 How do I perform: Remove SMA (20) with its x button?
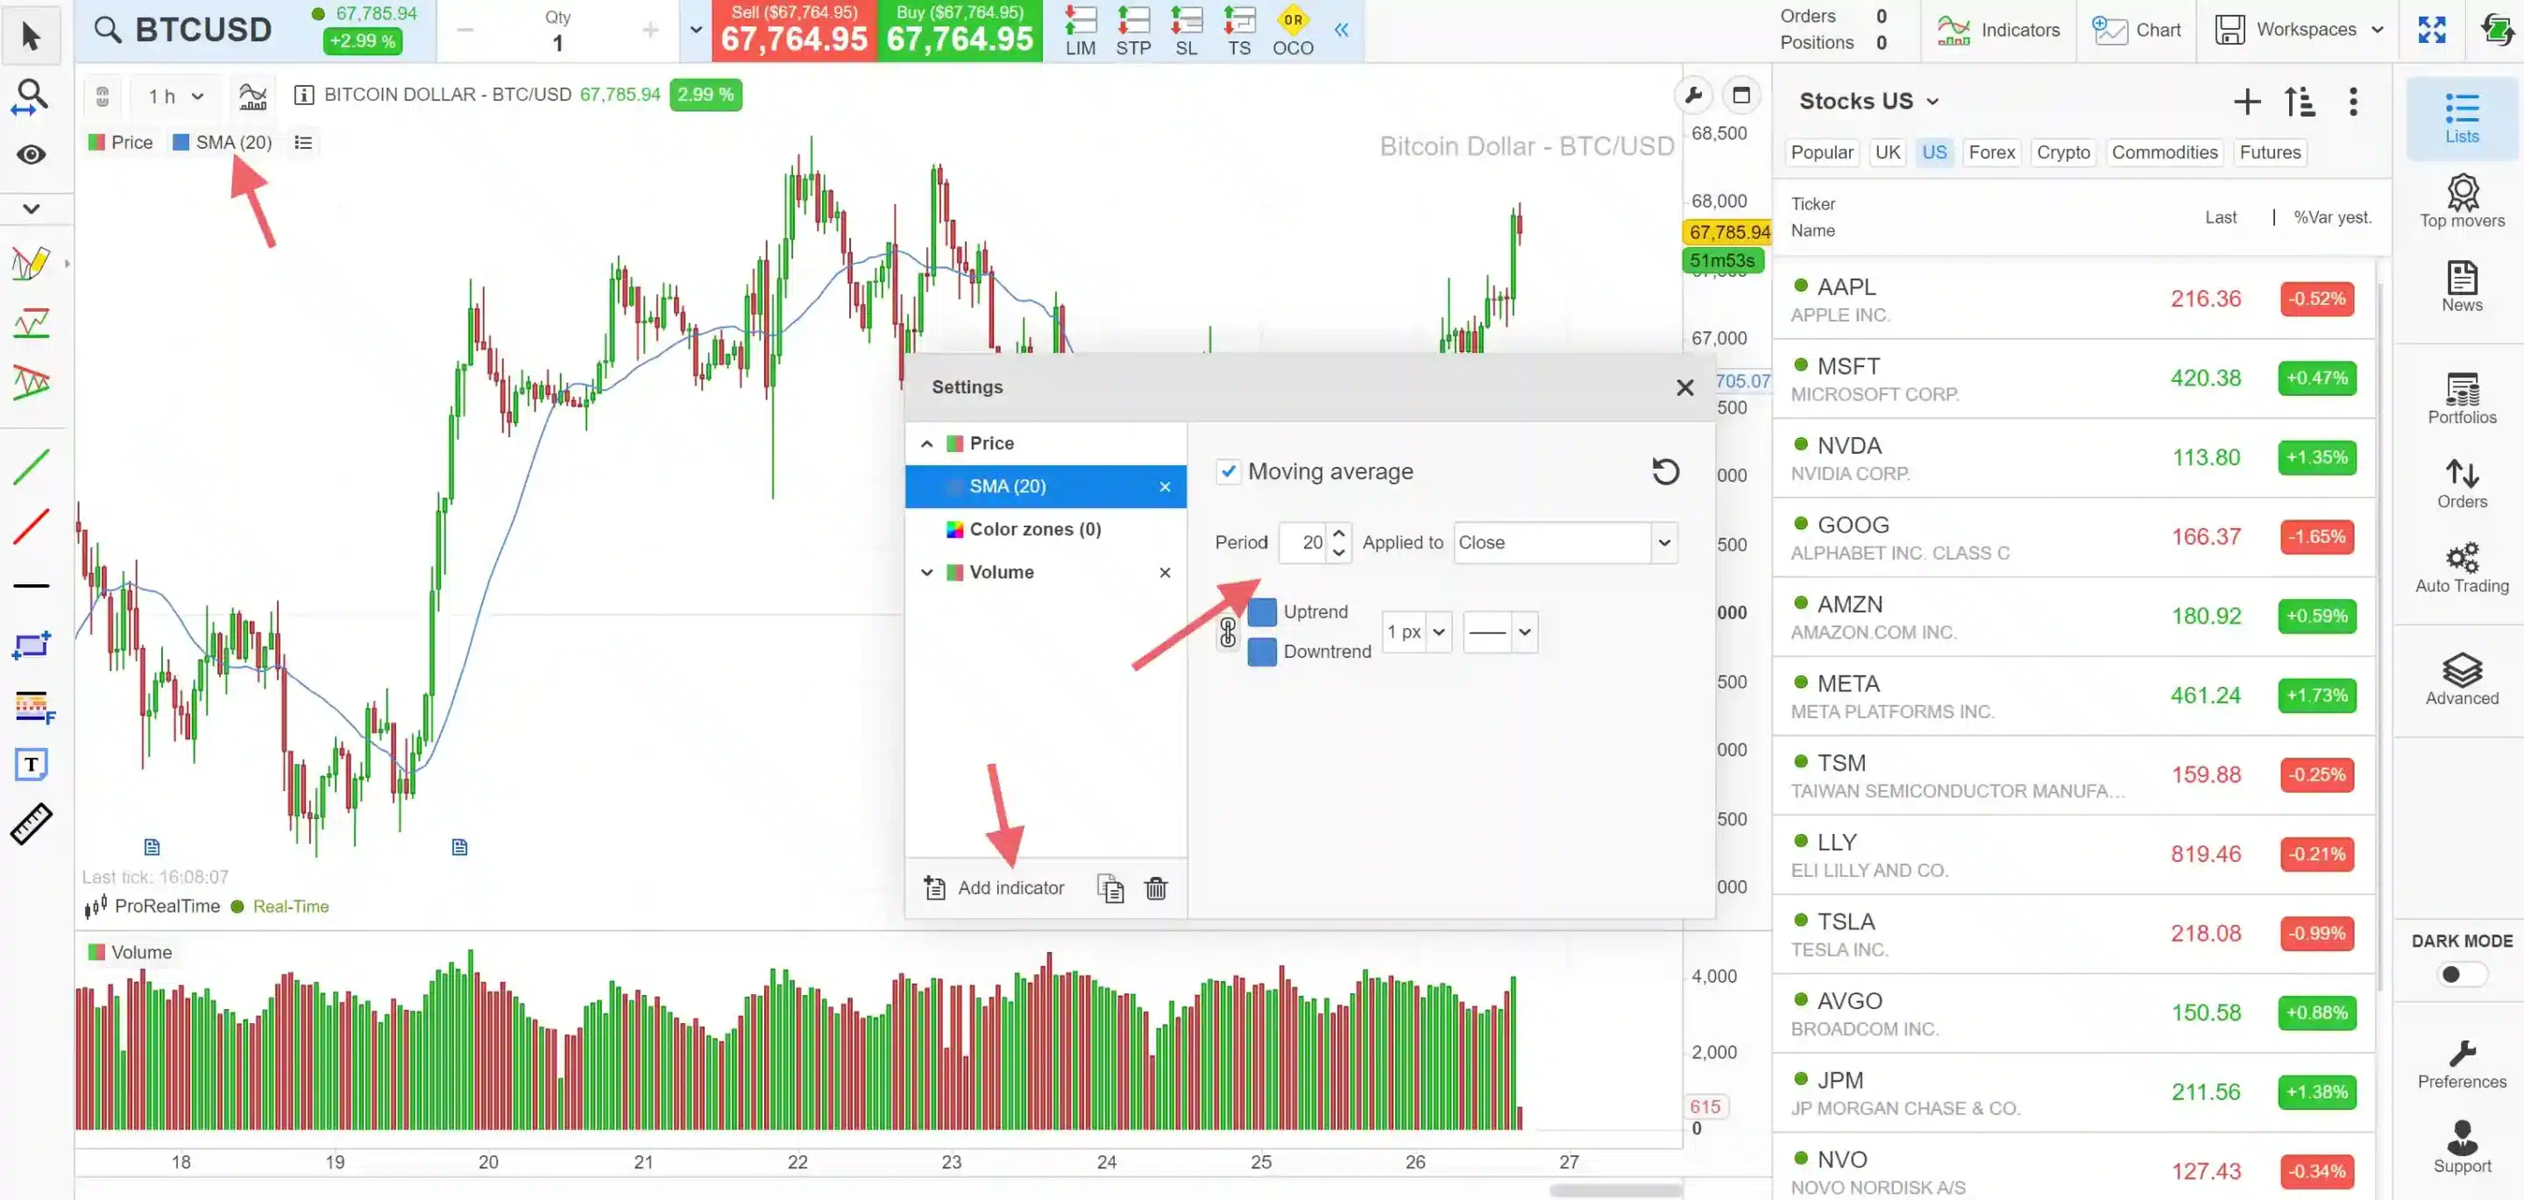(x=1164, y=486)
